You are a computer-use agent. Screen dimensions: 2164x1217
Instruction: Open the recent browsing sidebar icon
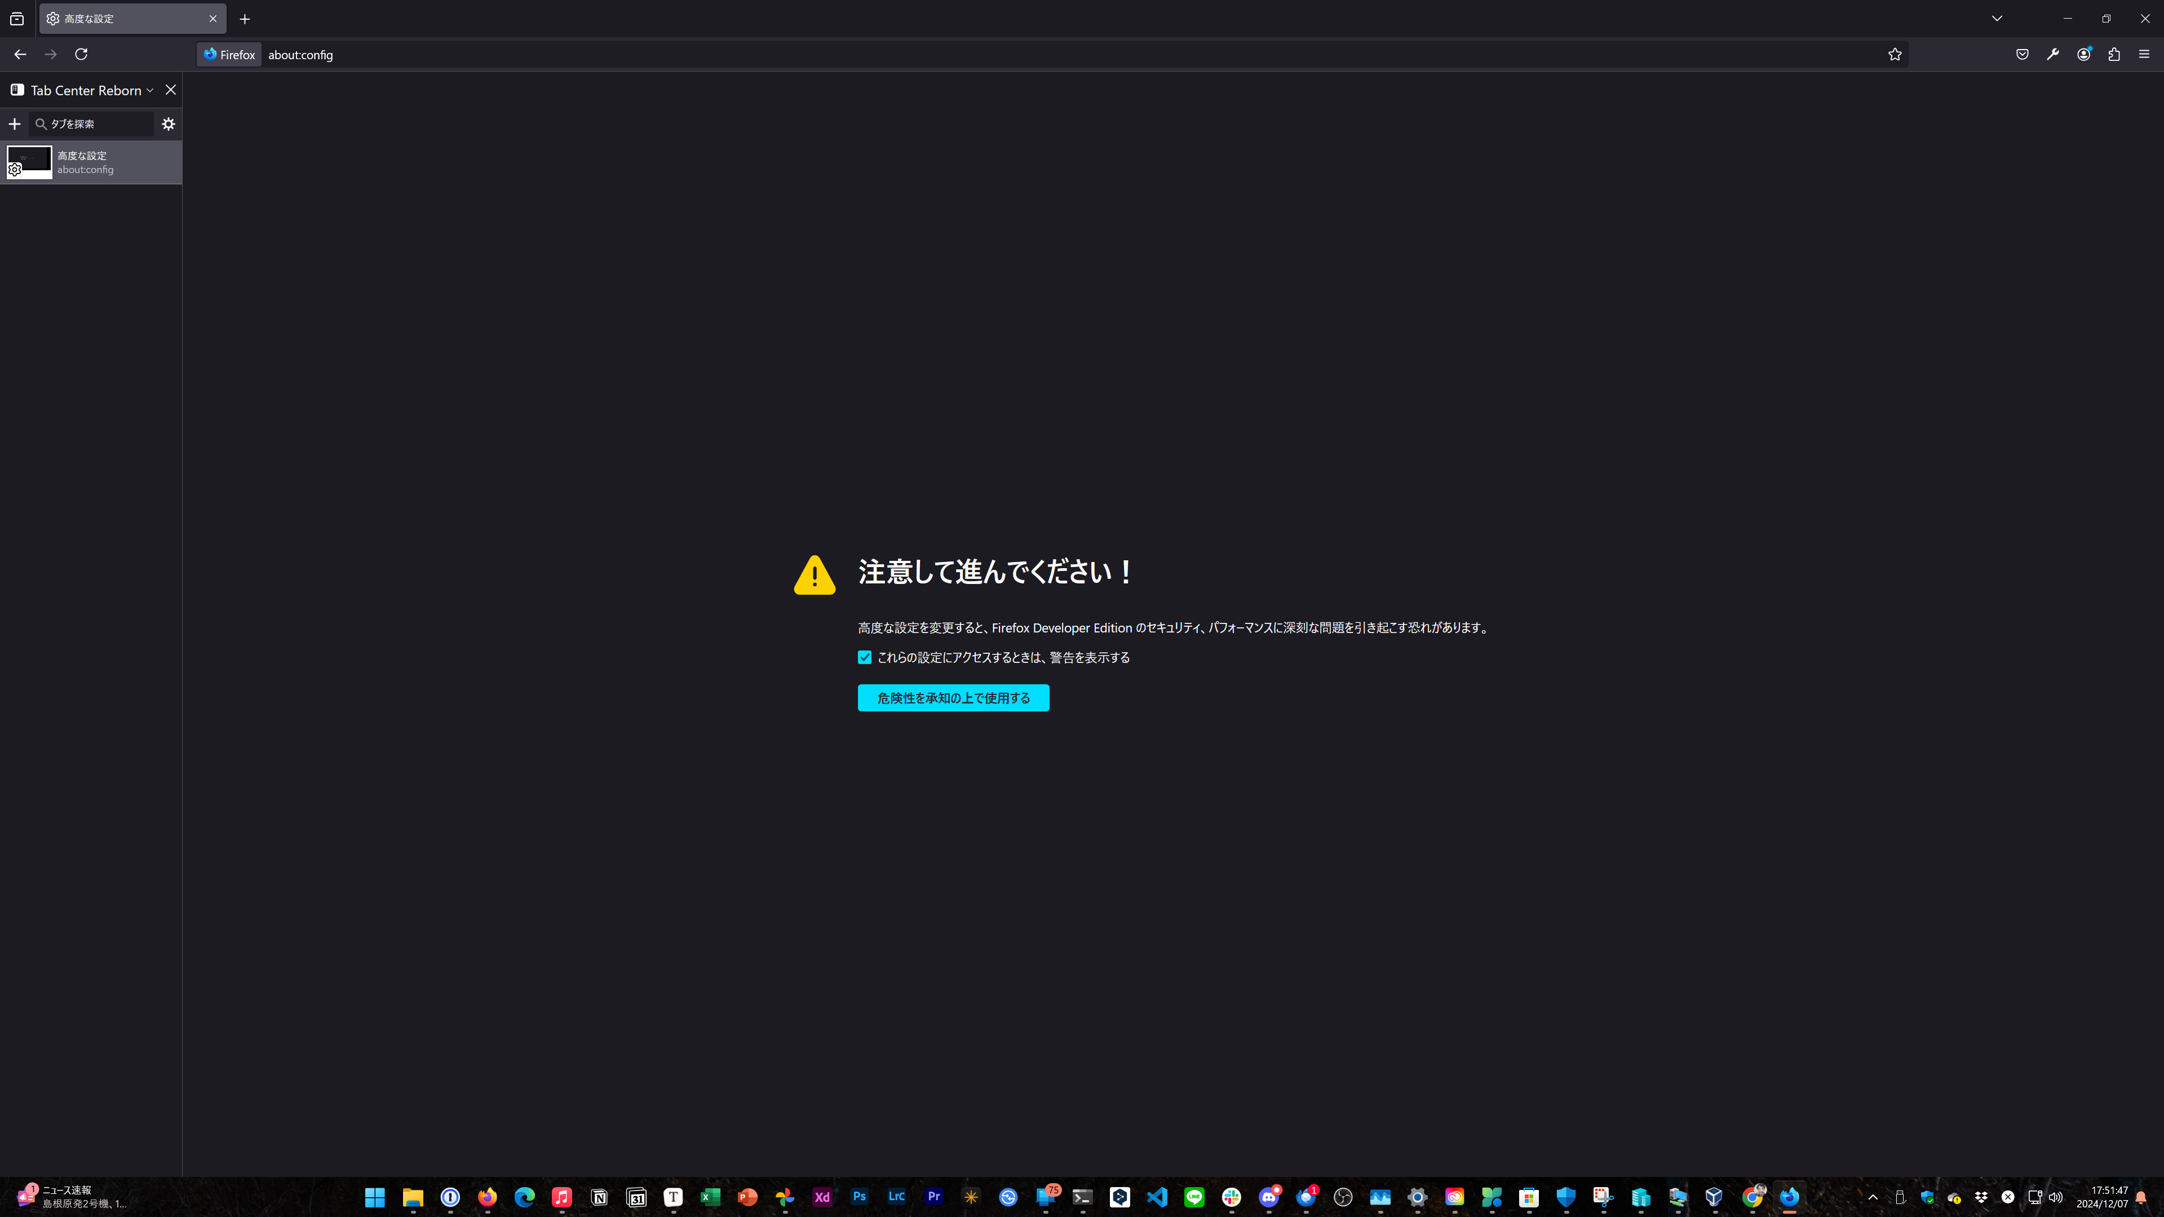pyautogui.click(x=17, y=17)
